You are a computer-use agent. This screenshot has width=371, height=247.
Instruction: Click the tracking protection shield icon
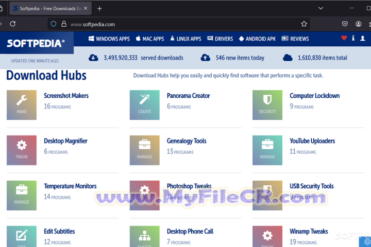(54, 24)
